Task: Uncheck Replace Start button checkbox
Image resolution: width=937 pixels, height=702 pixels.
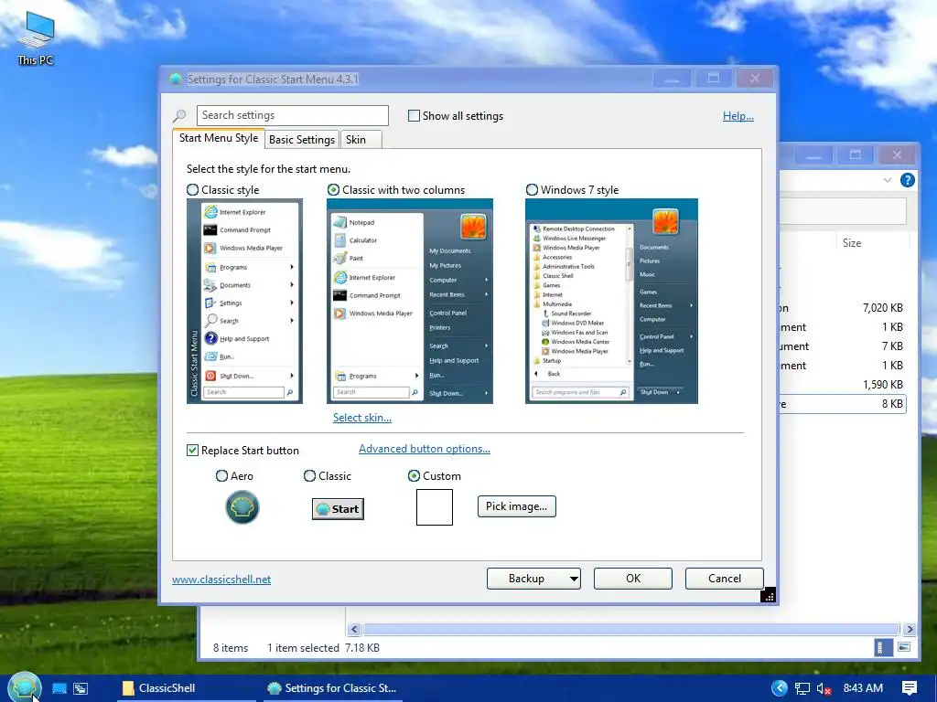Action: pyautogui.click(x=192, y=450)
